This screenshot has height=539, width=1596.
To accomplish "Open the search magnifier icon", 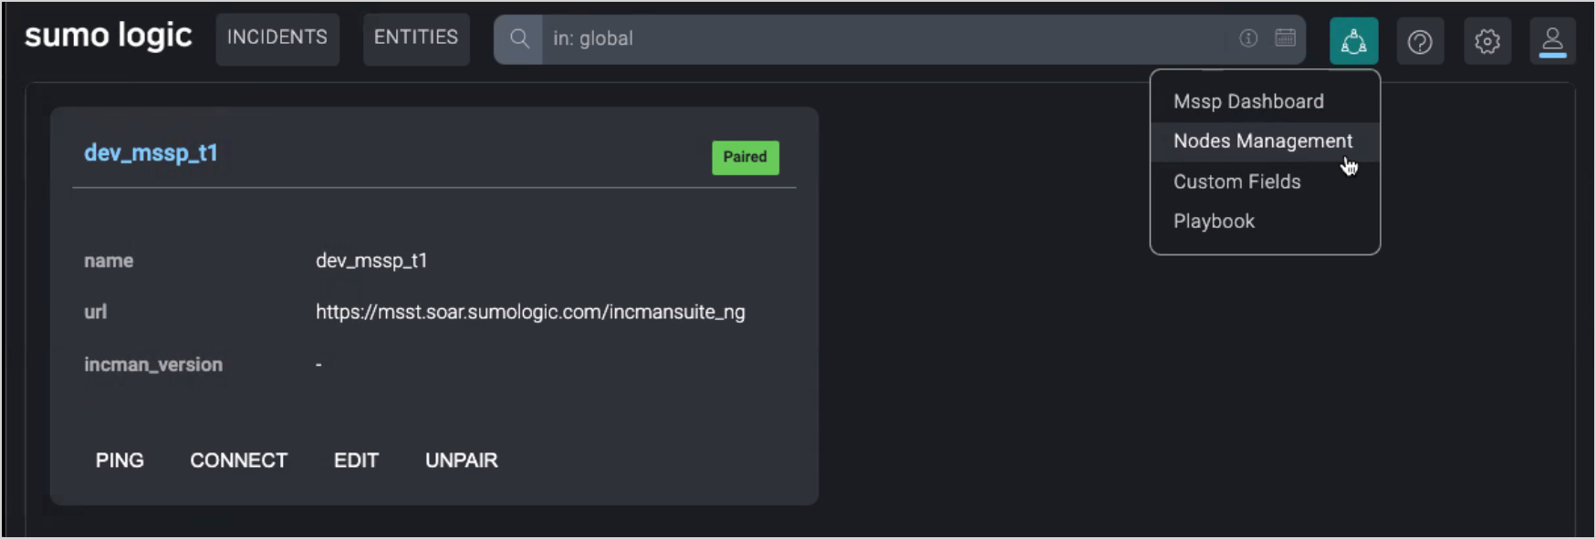I will (520, 38).
